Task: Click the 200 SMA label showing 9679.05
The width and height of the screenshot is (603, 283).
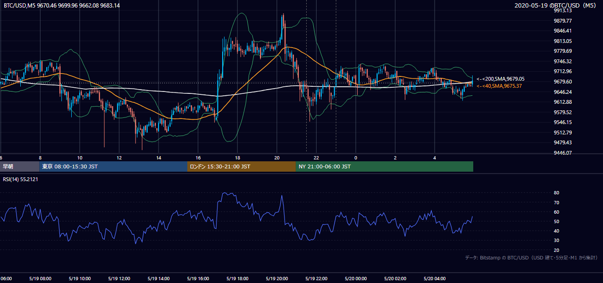Action: click(x=501, y=79)
